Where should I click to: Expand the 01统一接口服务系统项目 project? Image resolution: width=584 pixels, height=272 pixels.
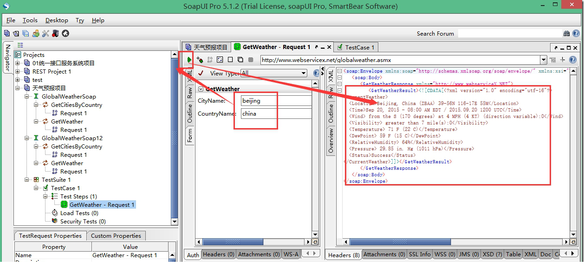point(18,63)
